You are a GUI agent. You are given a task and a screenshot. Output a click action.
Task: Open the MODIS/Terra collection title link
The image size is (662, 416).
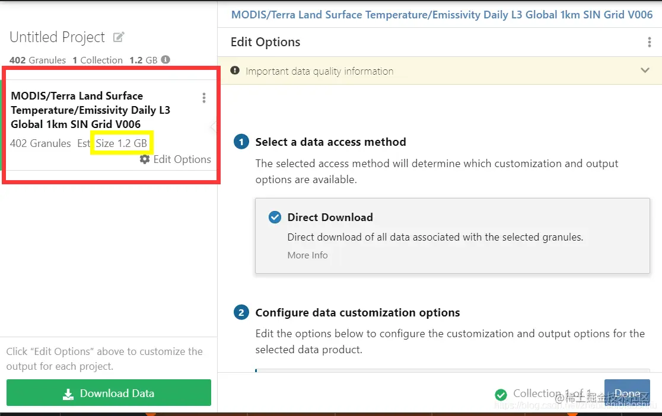pyautogui.click(x=441, y=15)
